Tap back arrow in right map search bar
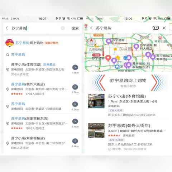The height and width of the screenshot is (172, 172). [91, 28]
